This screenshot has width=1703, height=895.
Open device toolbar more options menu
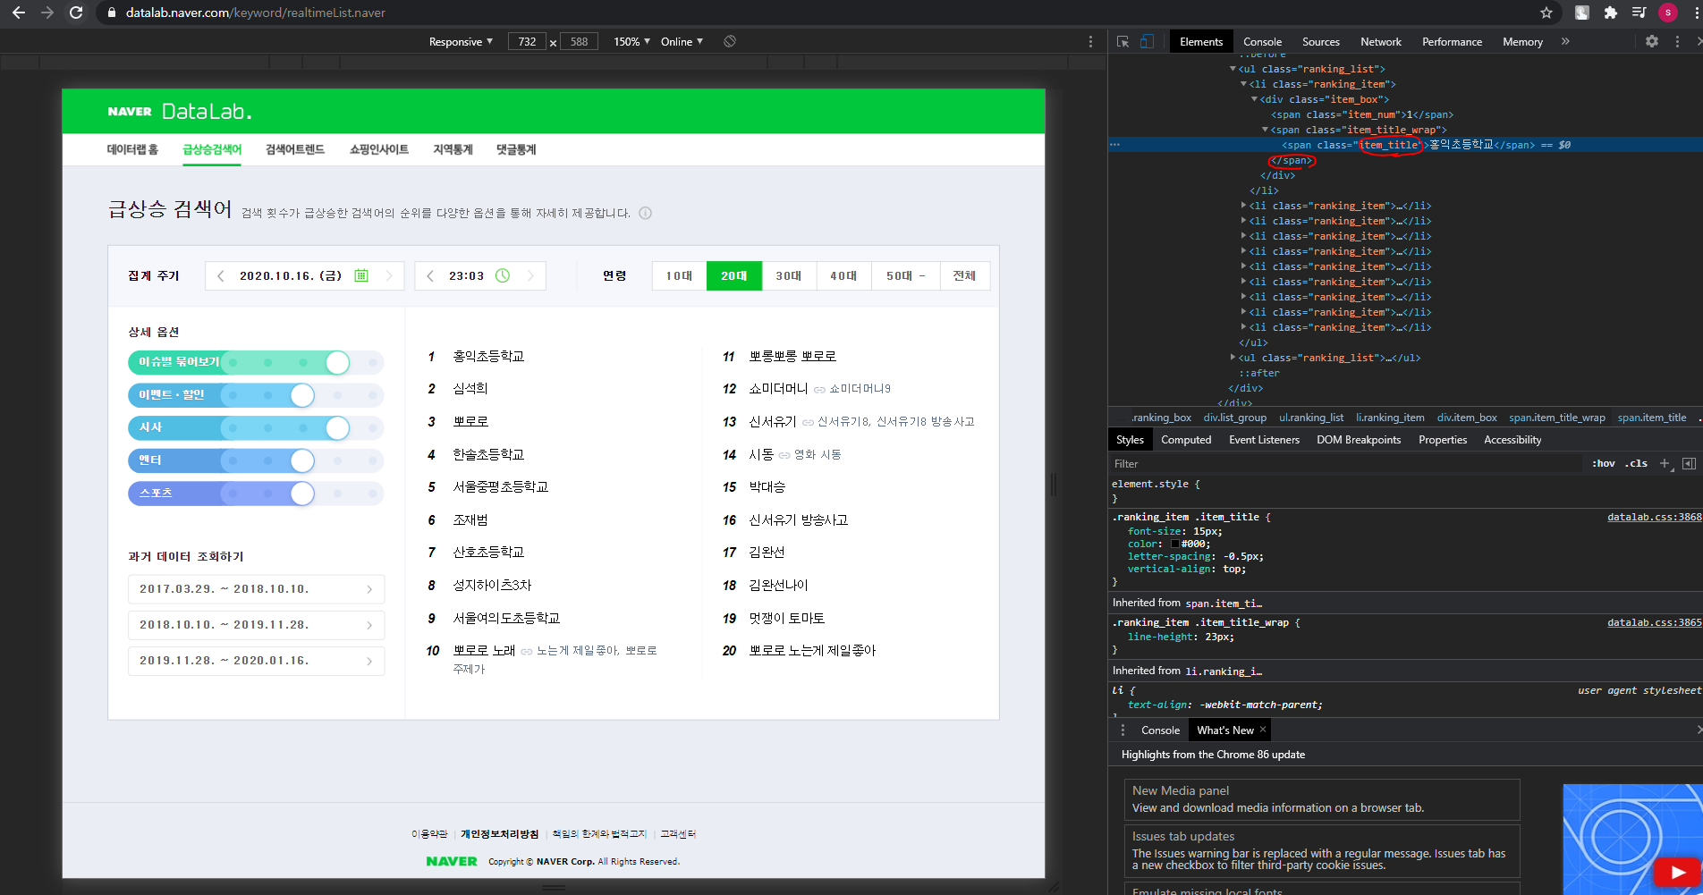tap(1090, 41)
